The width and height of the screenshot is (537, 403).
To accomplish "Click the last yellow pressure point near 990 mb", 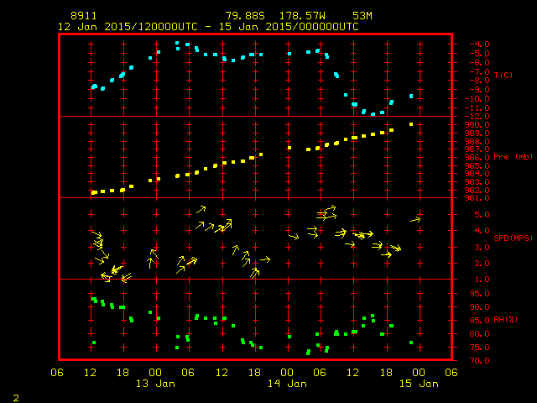I will (411, 124).
